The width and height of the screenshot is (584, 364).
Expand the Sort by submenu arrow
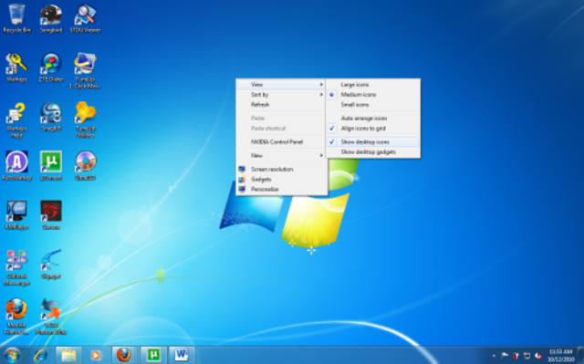[321, 95]
